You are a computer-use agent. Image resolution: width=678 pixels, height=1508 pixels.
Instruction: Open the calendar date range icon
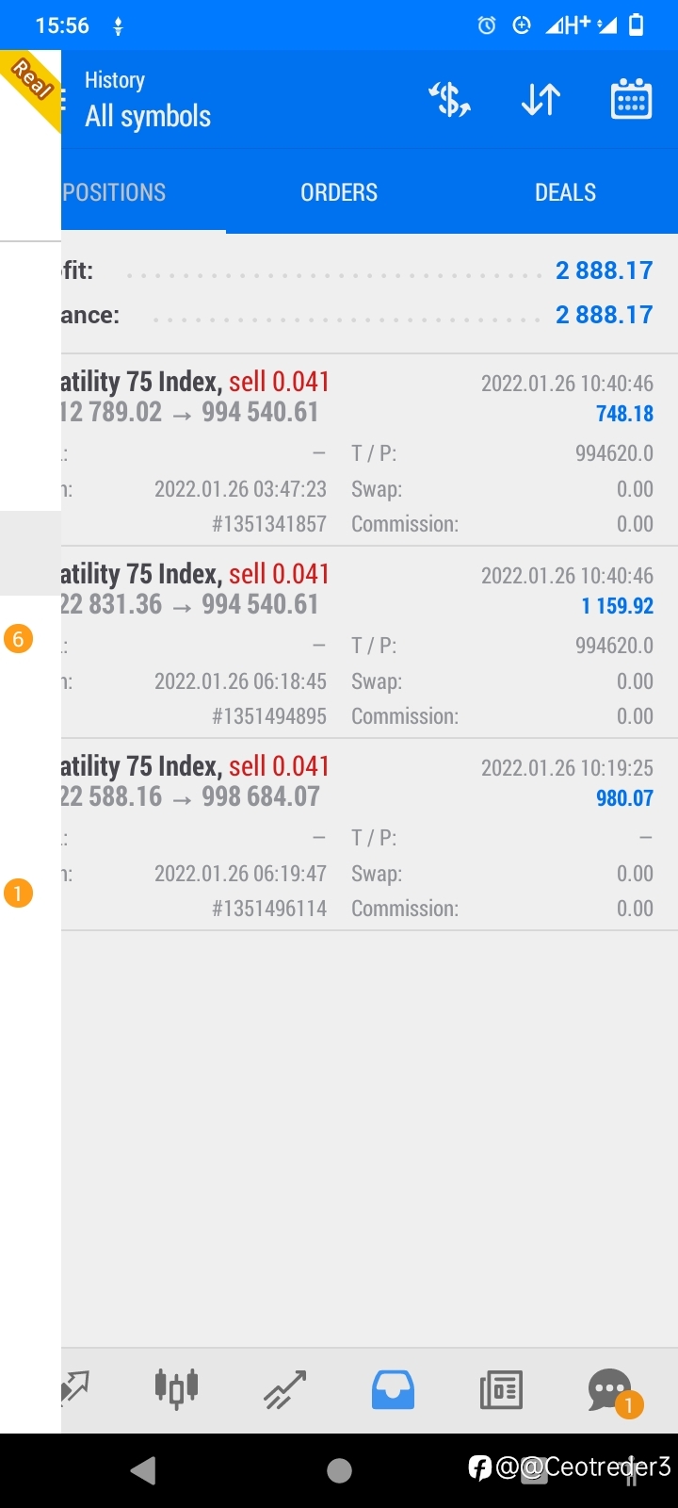click(x=631, y=99)
